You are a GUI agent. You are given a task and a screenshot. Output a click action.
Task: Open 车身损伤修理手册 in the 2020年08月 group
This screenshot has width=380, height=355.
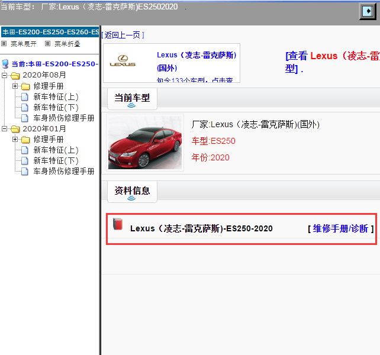64,118
